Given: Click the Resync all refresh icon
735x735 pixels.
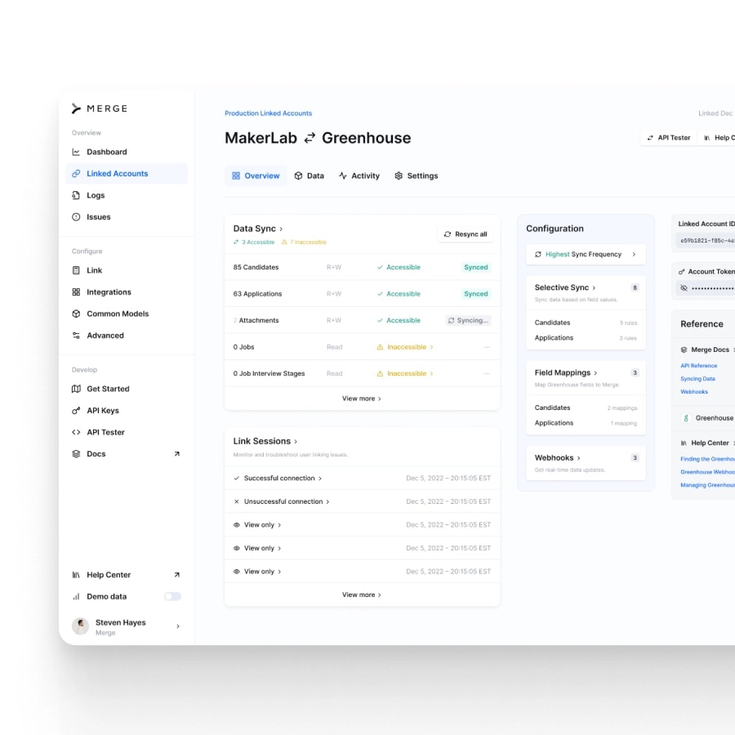Looking at the screenshot, I should (448, 234).
